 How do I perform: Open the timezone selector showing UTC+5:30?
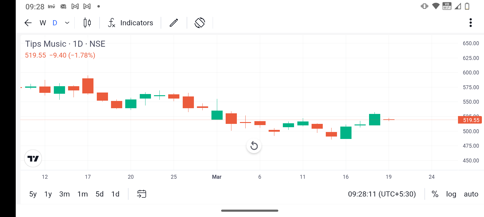(382, 194)
